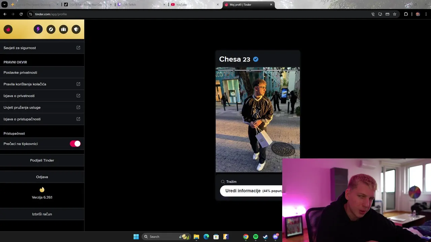
Task: Open File Explorer from the taskbar
Action: pos(196,237)
